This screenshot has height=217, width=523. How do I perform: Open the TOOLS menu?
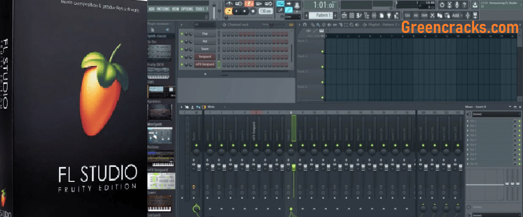click(x=200, y=9)
